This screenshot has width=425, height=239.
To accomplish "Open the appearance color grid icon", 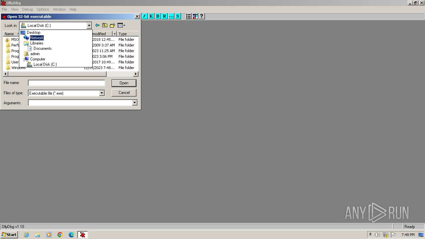I will tap(195, 16).
